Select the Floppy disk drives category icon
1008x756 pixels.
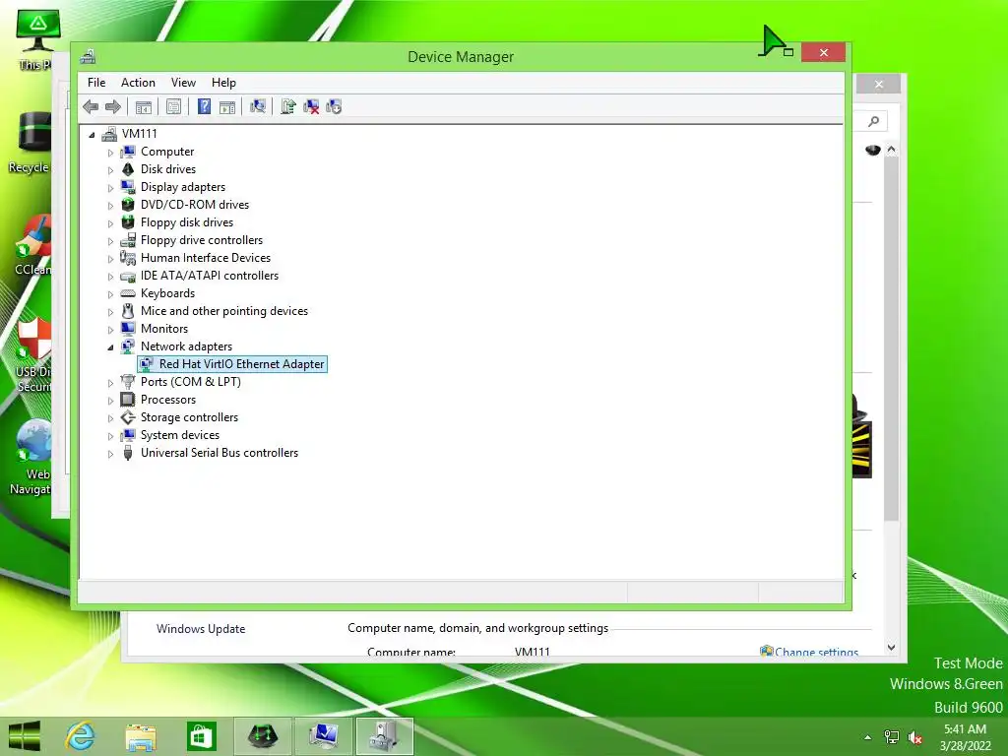pyautogui.click(x=128, y=222)
